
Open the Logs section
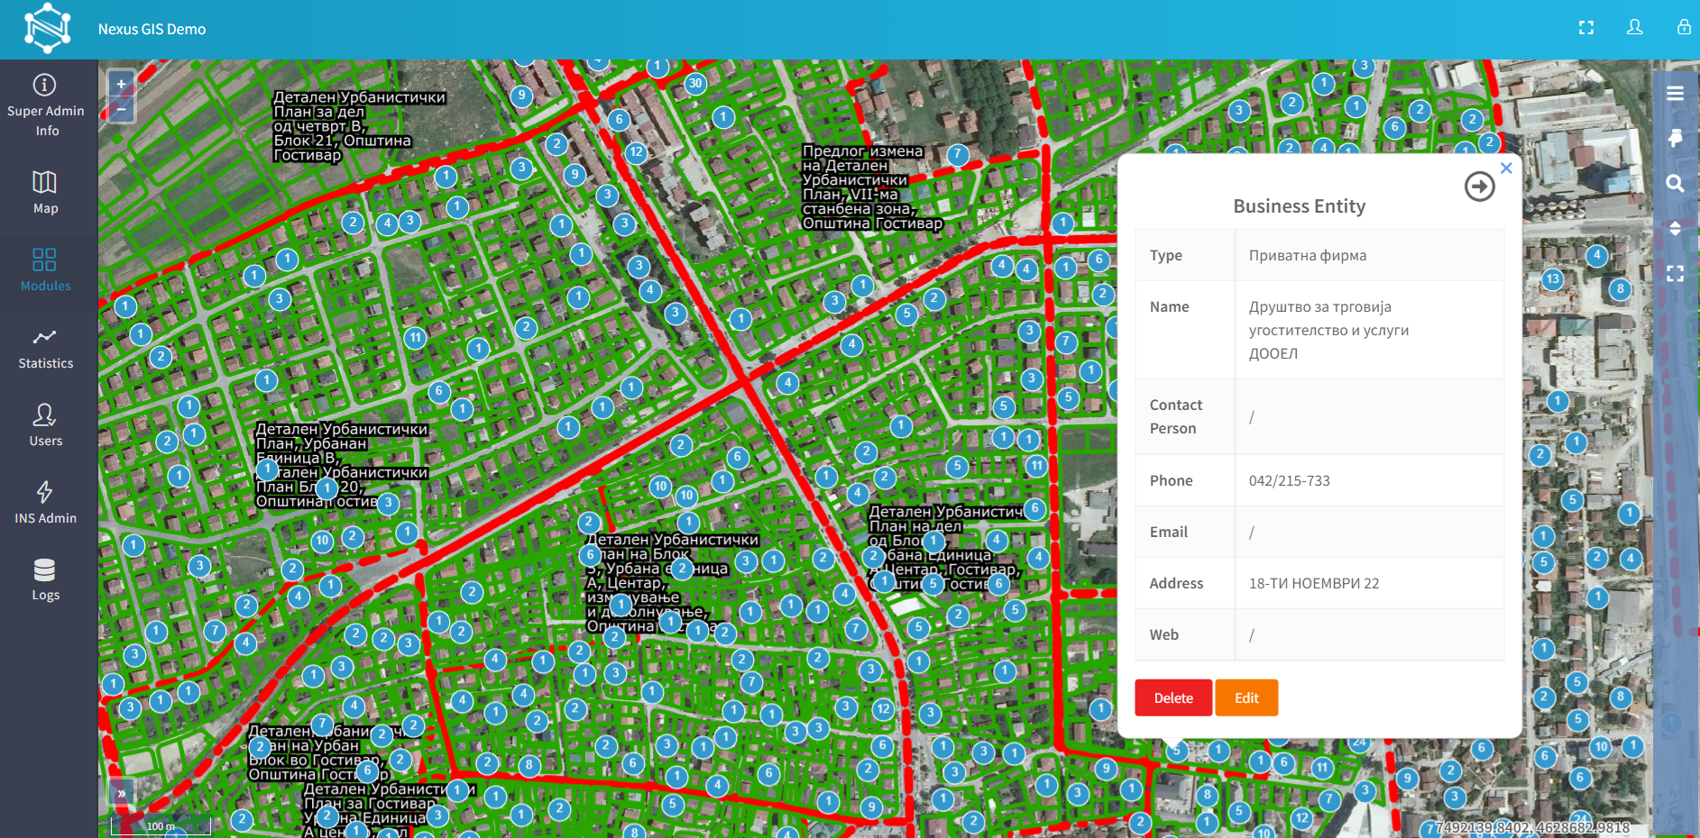[46, 579]
